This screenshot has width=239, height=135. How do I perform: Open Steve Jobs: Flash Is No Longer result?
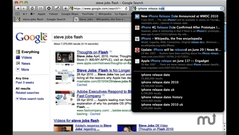click(x=104, y=70)
